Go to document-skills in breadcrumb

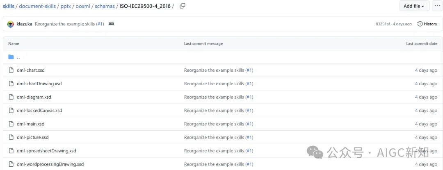pos(37,6)
